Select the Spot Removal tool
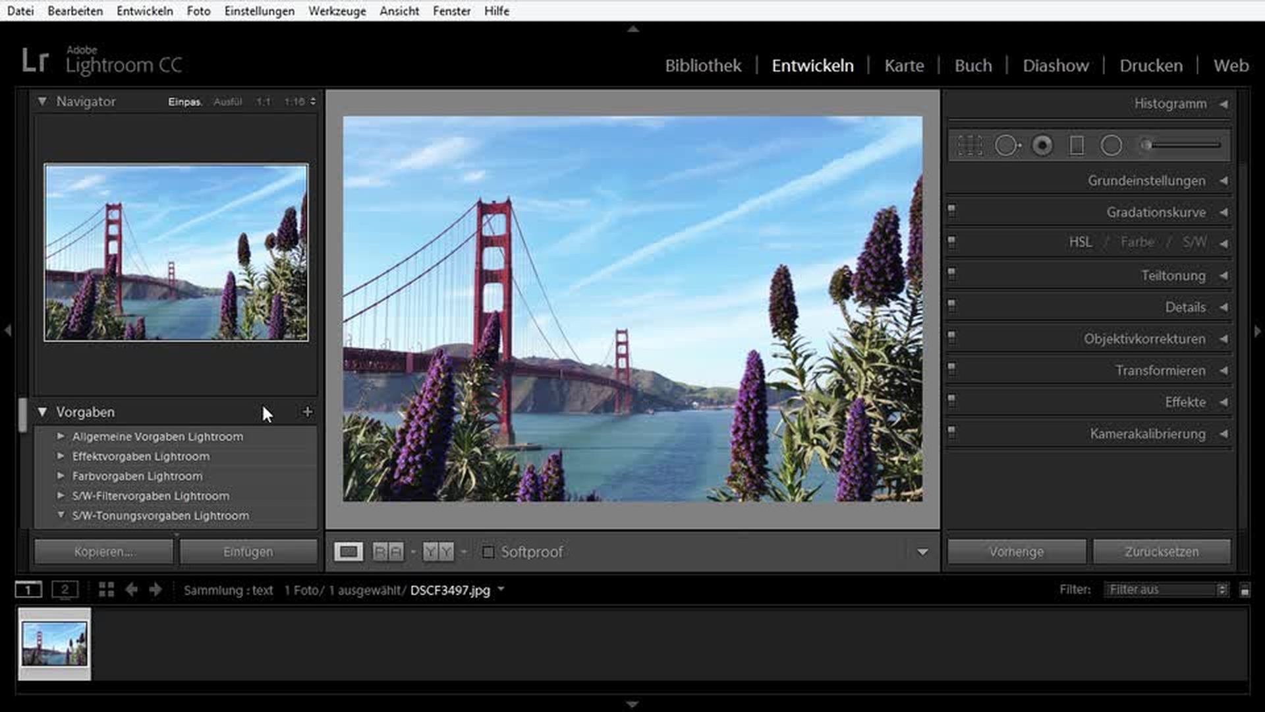This screenshot has height=712, width=1265. 1007,145
